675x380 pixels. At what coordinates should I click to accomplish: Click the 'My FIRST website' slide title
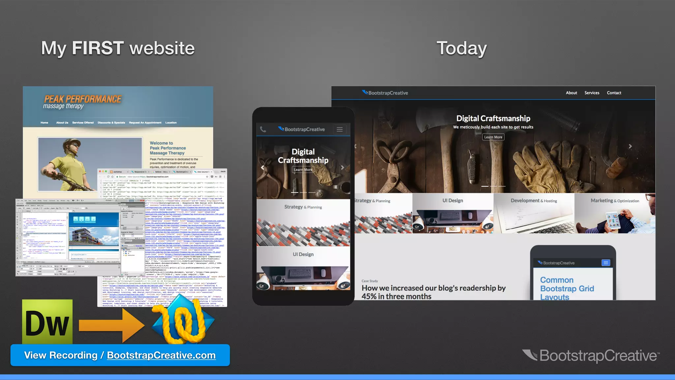118,48
